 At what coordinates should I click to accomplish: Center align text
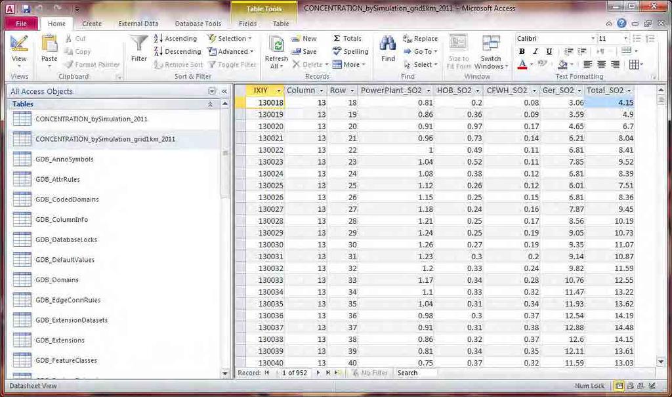pyautogui.click(x=601, y=64)
